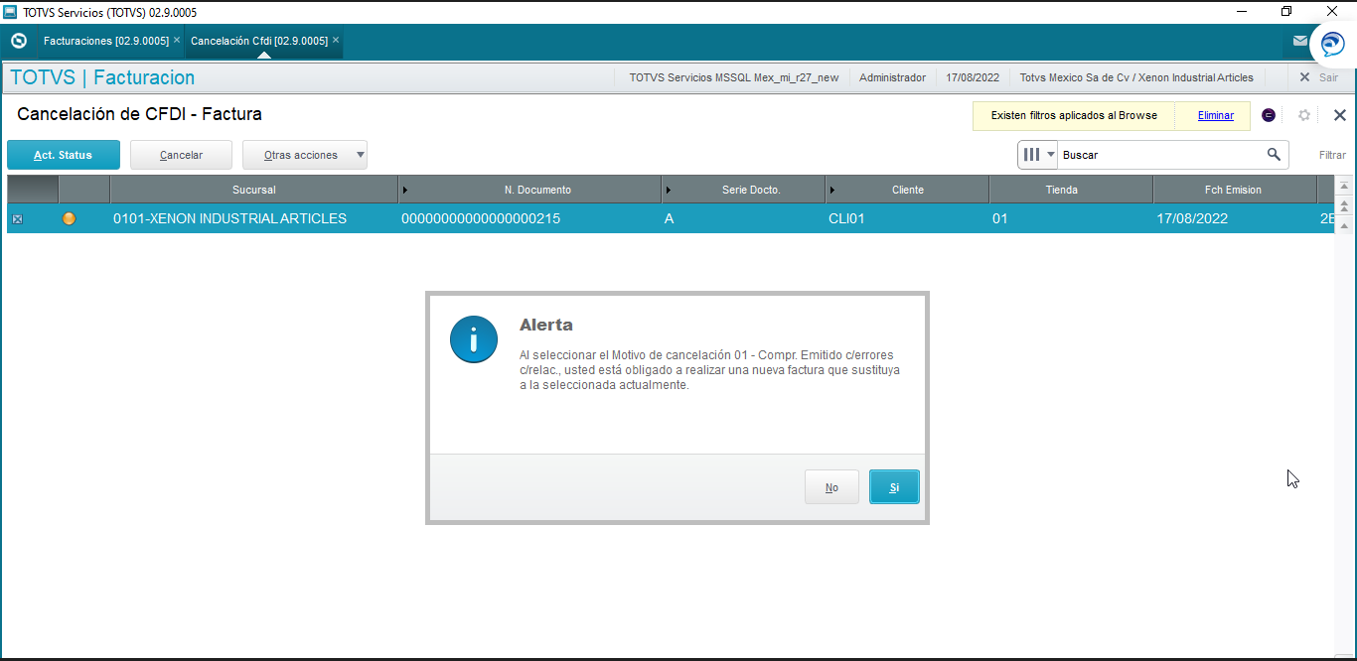Click document number 00000000000000000215

(x=481, y=218)
